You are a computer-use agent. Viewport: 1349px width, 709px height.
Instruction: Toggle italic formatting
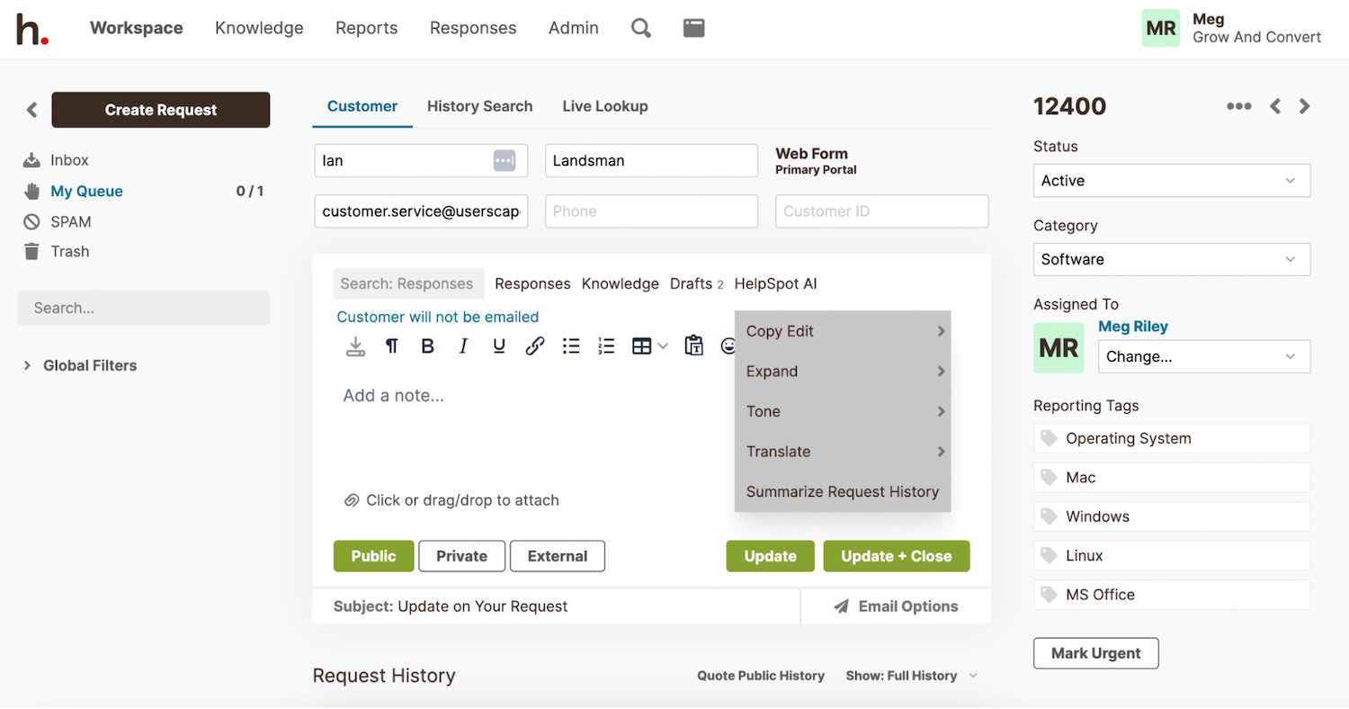463,346
